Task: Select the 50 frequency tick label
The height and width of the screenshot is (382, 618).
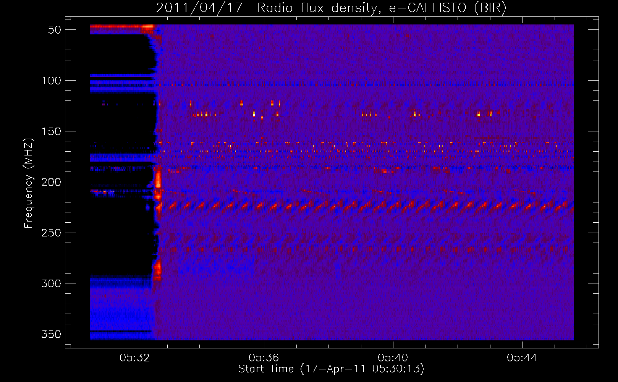Action: click(55, 30)
